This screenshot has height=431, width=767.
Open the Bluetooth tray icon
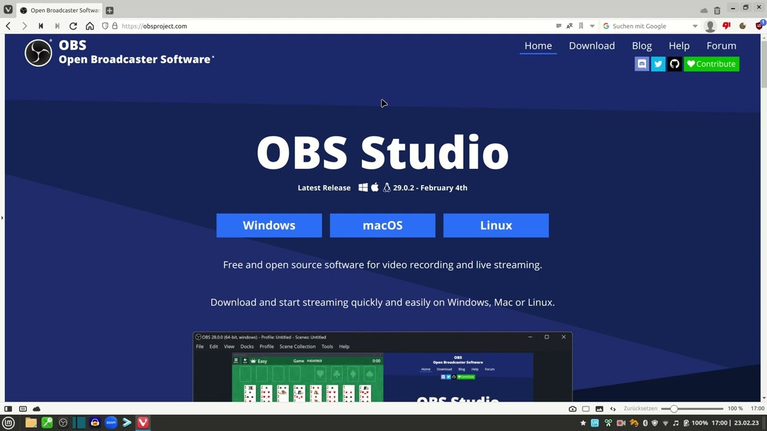click(x=645, y=423)
